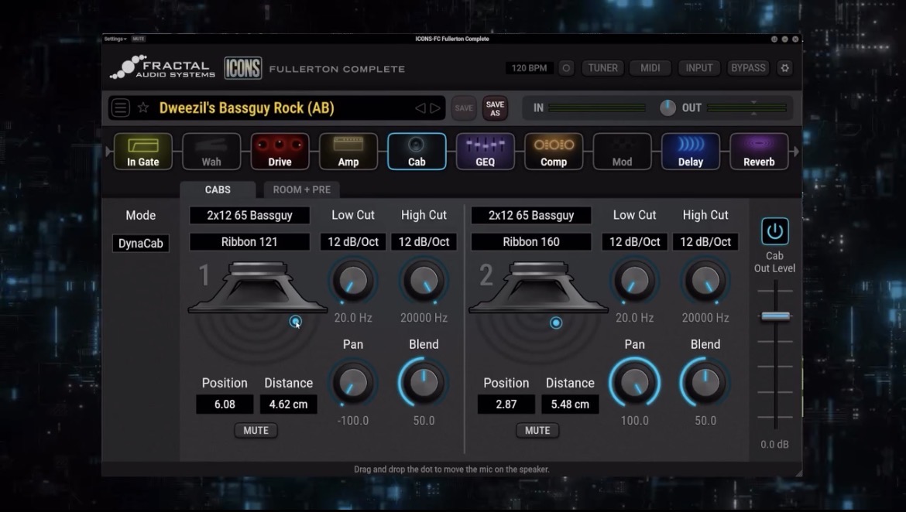Select the Drive effect block
The height and width of the screenshot is (512, 906).
(280, 152)
